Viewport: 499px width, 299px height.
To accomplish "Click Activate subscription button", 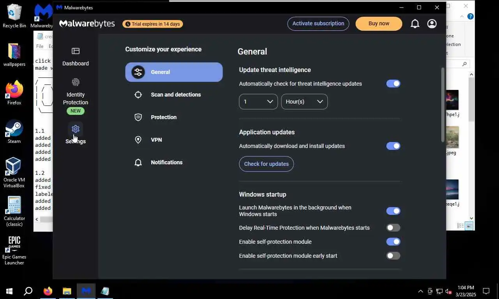I will click(x=318, y=23).
